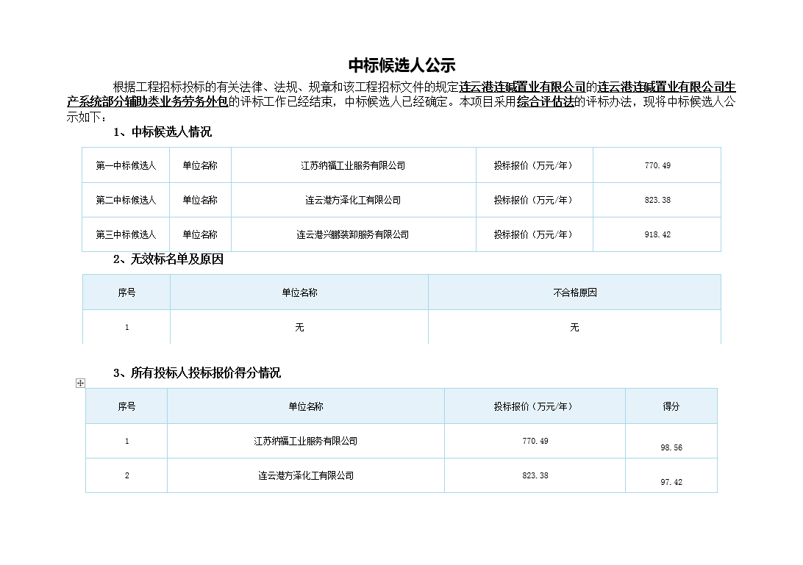Click 连云港方泽化工有限公司 in candidates table

(353, 200)
